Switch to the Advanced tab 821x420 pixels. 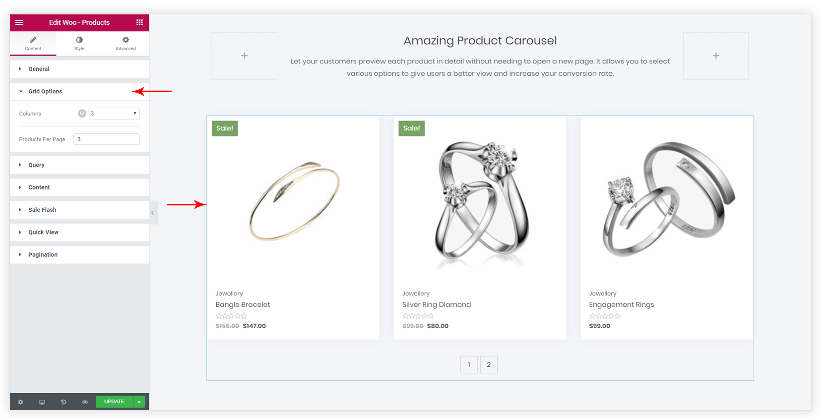[x=126, y=43]
